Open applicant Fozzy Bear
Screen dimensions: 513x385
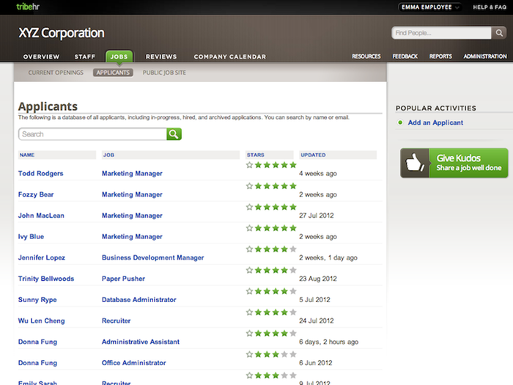(x=36, y=194)
